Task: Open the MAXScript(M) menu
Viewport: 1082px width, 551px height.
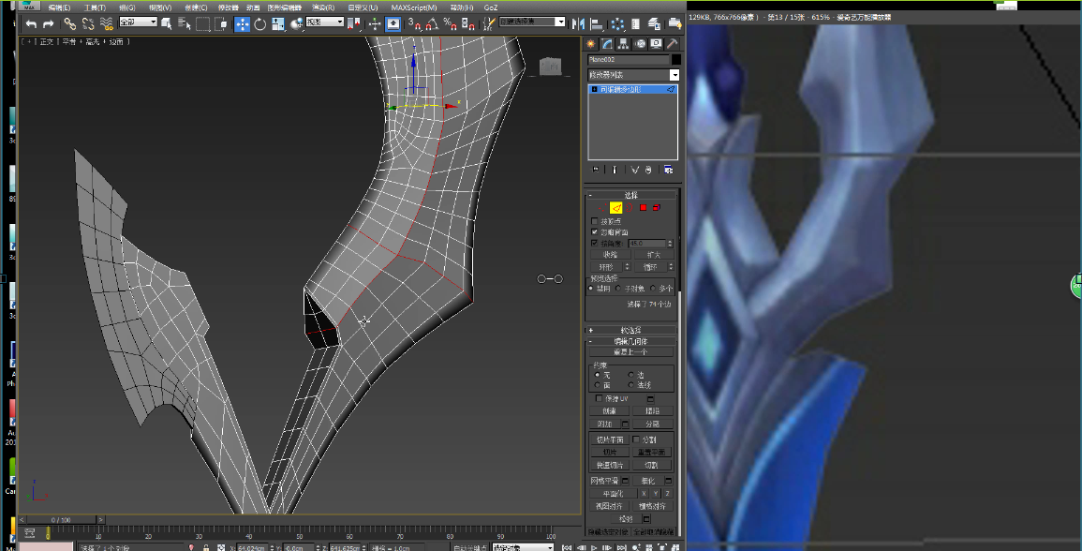Action: pyautogui.click(x=414, y=7)
